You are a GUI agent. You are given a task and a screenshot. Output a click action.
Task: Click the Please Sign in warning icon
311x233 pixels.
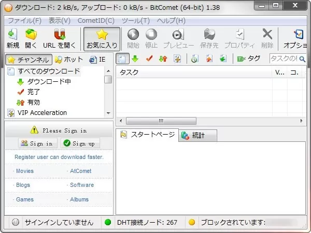[x=34, y=130]
